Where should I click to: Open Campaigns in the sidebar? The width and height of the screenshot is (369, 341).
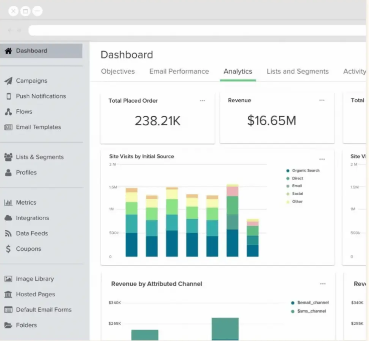click(x=31, y=81)
